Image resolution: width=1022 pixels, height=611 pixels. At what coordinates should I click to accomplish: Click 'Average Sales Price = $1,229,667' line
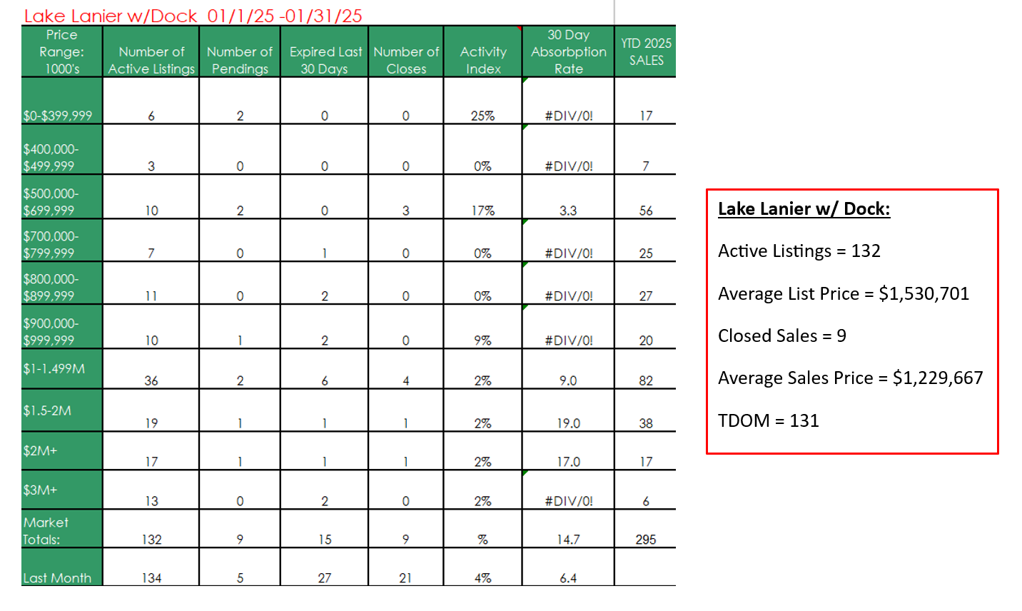click(851, 378)
